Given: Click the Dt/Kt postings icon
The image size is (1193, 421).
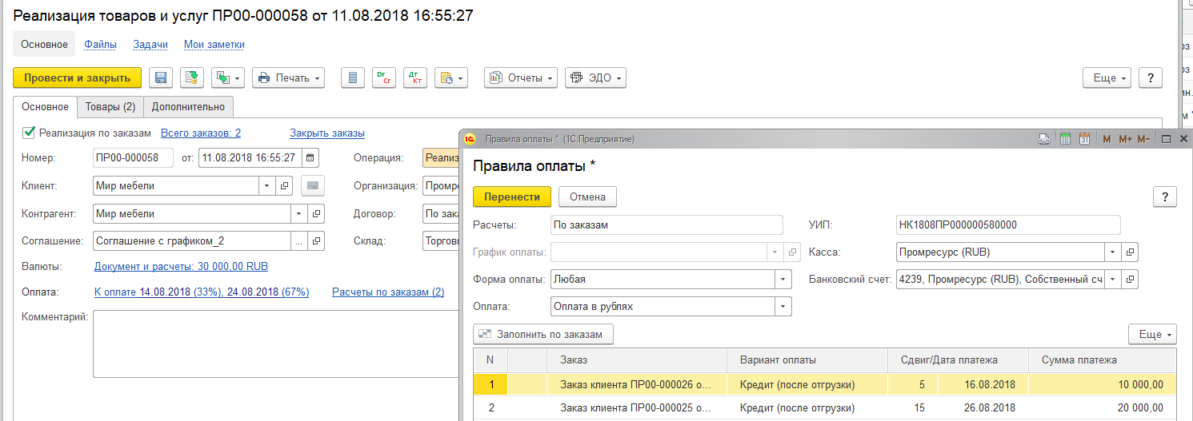Looking at the screenshot, I should tap(414, 77).
